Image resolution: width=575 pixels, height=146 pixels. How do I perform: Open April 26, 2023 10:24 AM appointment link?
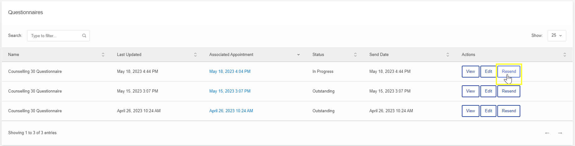[x=231, y=111]
